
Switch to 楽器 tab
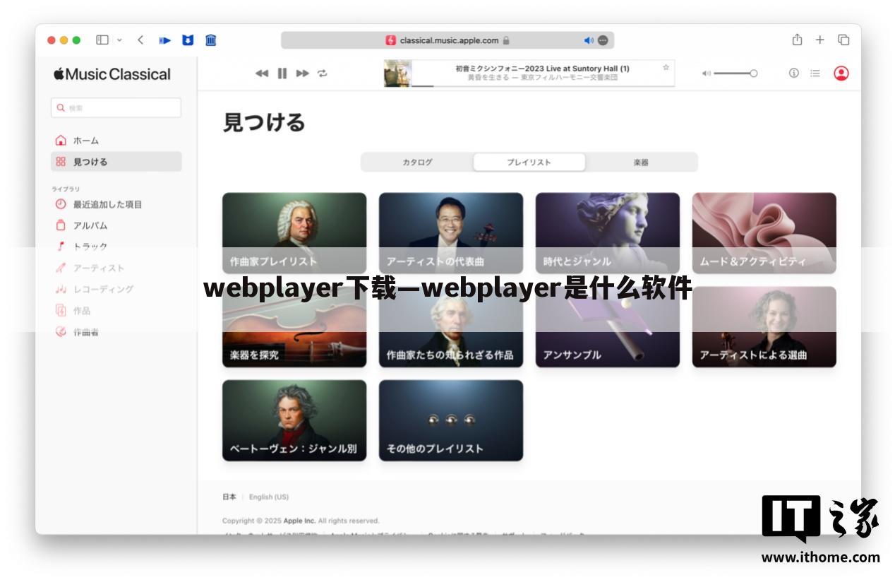[641, 162]
